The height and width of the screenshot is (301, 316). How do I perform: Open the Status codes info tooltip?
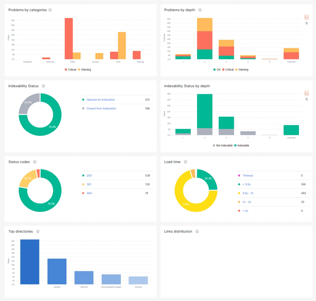coord(34,162)
